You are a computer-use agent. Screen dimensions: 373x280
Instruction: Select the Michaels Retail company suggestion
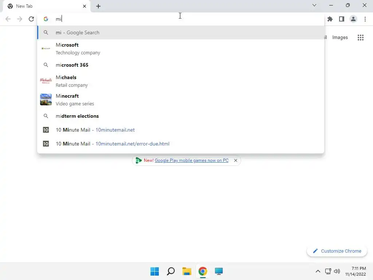[181, 81]
